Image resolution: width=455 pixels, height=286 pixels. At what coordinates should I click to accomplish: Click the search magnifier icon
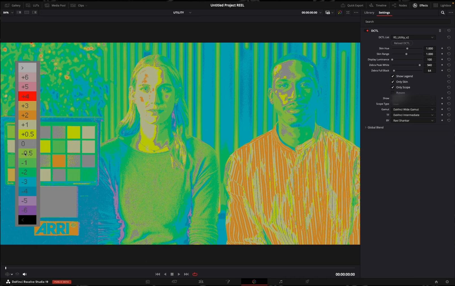(x=443, y=13)
